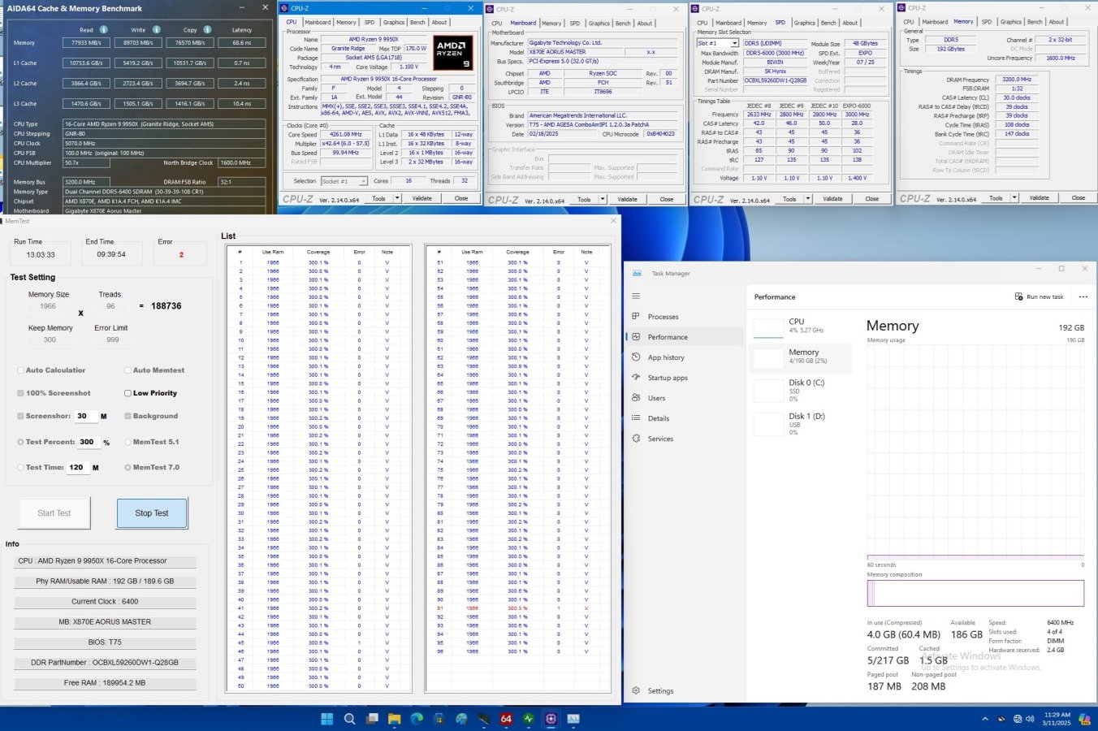
Task: Switch to the Bench tab in CPU-Z CPU window
Action: (417, 23)
